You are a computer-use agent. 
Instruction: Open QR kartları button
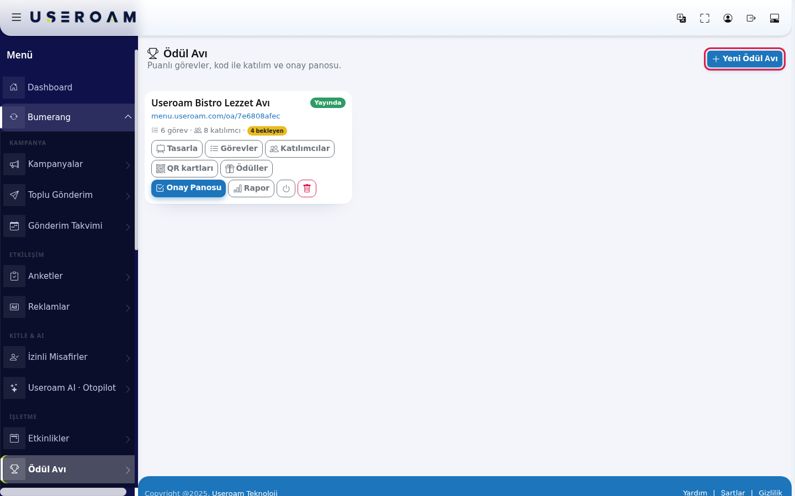(x=184, y=169)
